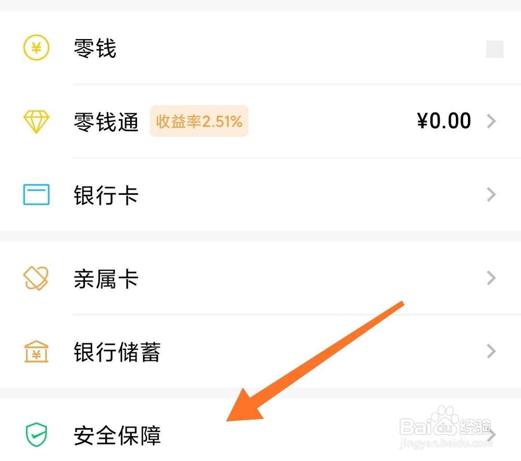Expand 银行储蓄 with its right chevron
521x461 pixels.
[x=491, y=352]
